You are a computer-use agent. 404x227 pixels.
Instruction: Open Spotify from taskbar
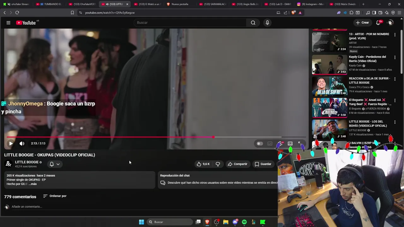click(244, 222)
